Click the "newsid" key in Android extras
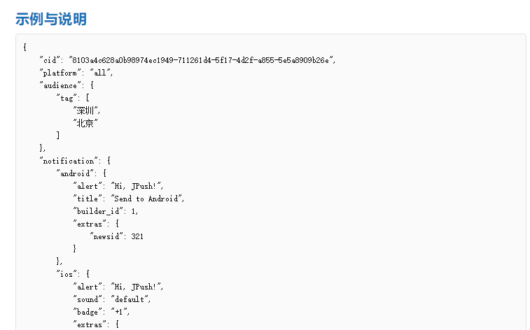This screenshot has width=530, height=330. 106,236
